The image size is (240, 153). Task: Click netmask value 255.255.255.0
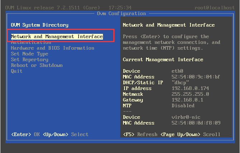tap(190, 94)
